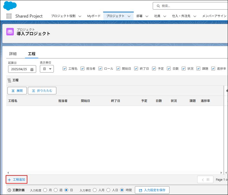The image size is (228, 195).
Task: Click the 折りたたむ collapse button
Action: coord(42,91)
